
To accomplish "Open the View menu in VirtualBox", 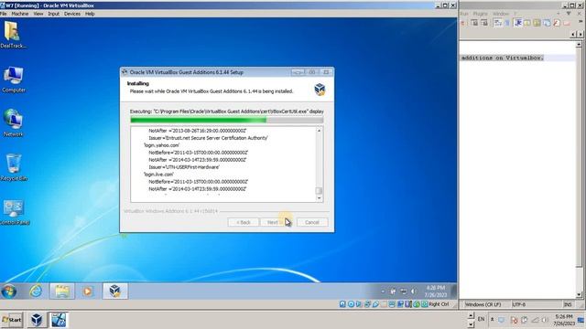I will pos(38,14).
